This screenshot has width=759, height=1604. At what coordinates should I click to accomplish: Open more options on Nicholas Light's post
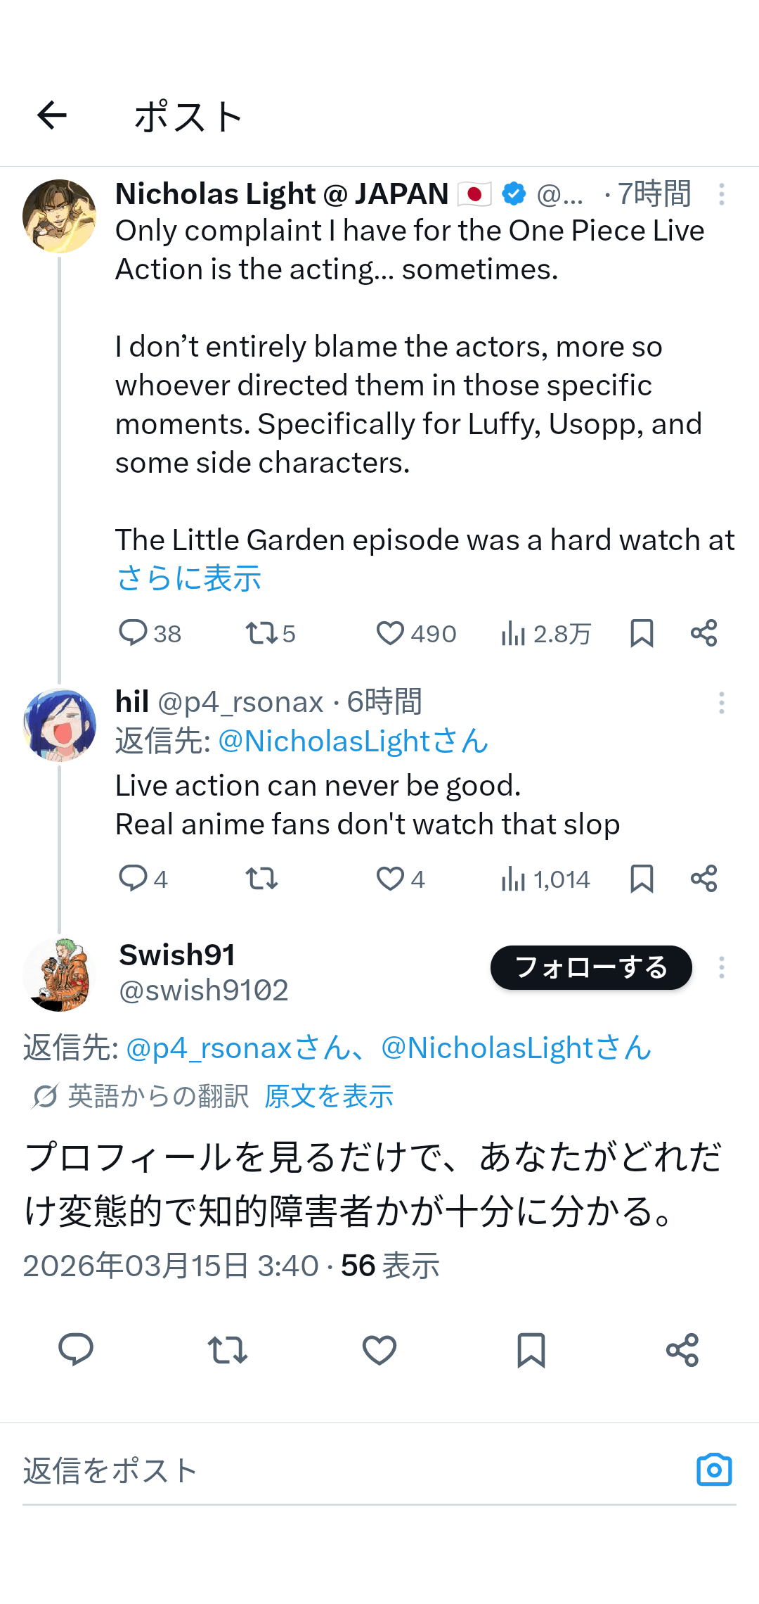[x=721, y=194]
